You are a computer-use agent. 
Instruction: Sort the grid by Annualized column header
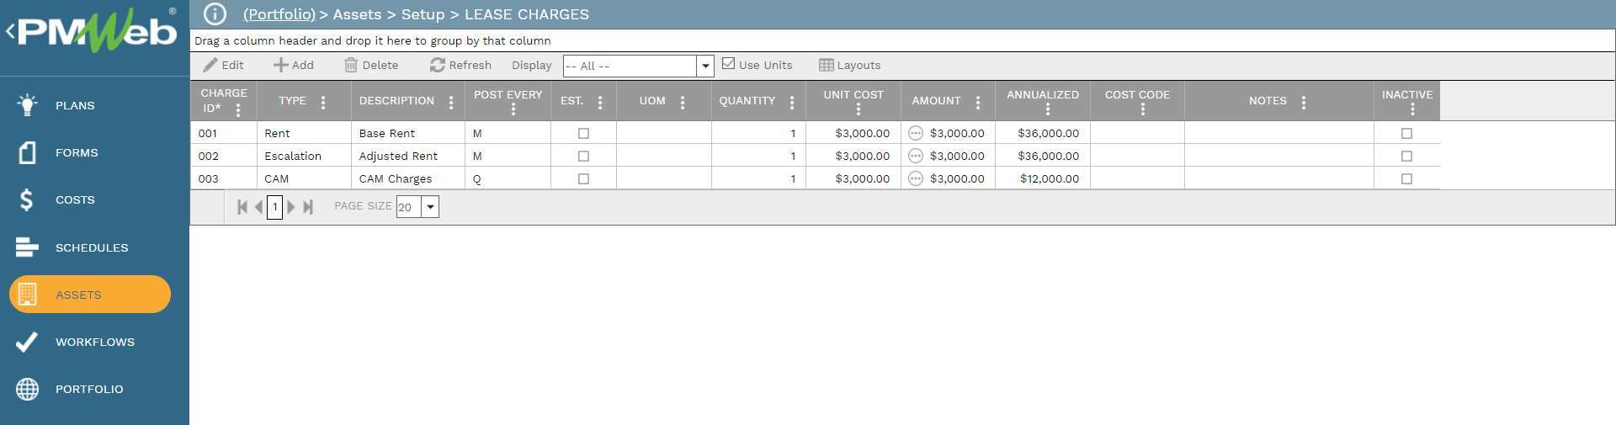(1042, 94)
